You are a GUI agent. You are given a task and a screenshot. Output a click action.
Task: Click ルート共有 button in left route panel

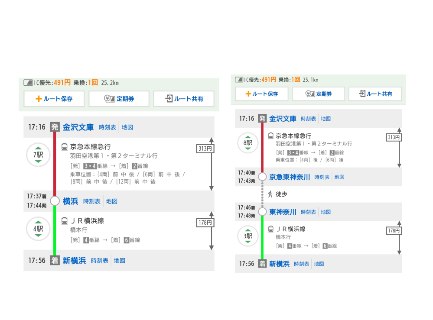[184, 99]
